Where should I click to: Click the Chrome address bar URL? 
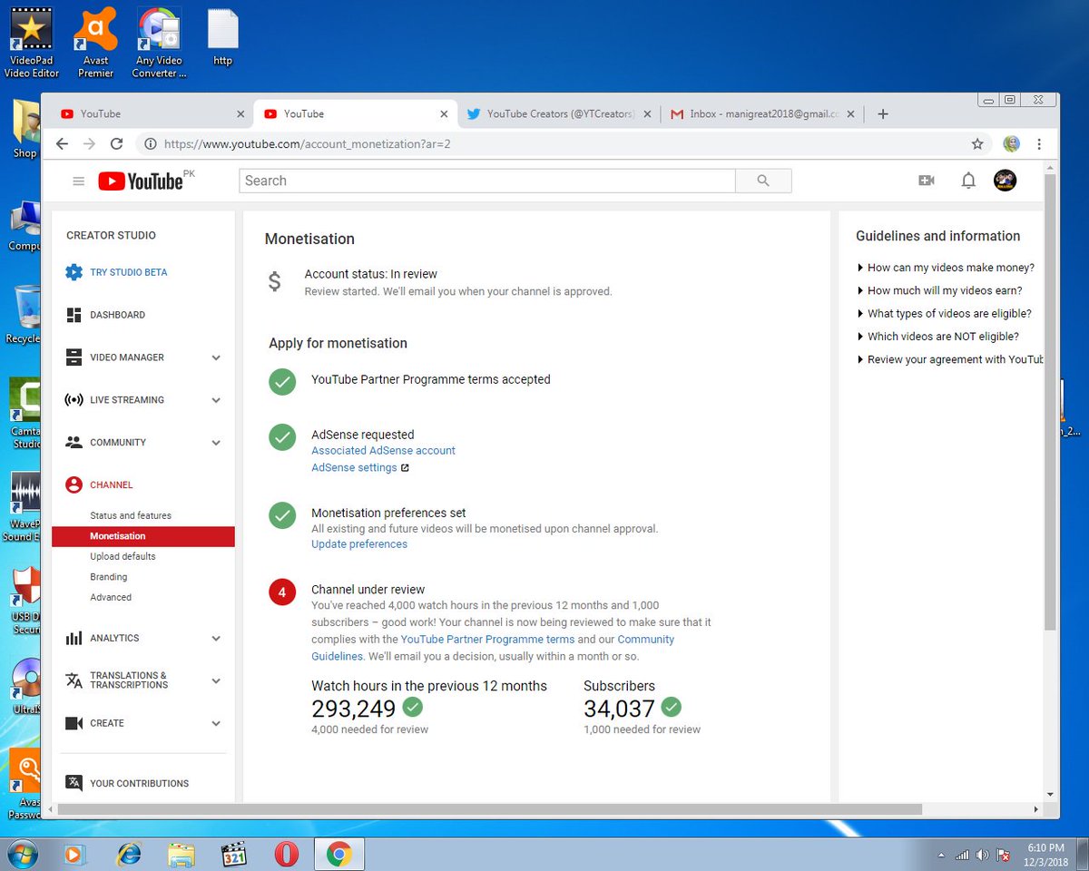point(308,143)
